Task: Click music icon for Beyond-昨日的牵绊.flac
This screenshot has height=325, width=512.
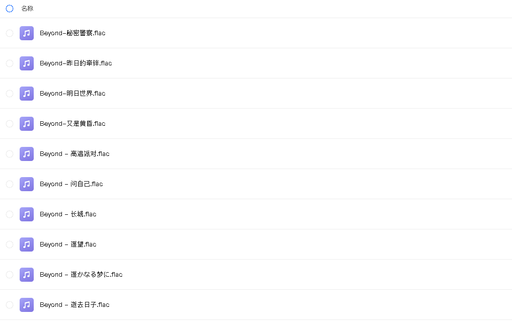Action: [27, 63]
